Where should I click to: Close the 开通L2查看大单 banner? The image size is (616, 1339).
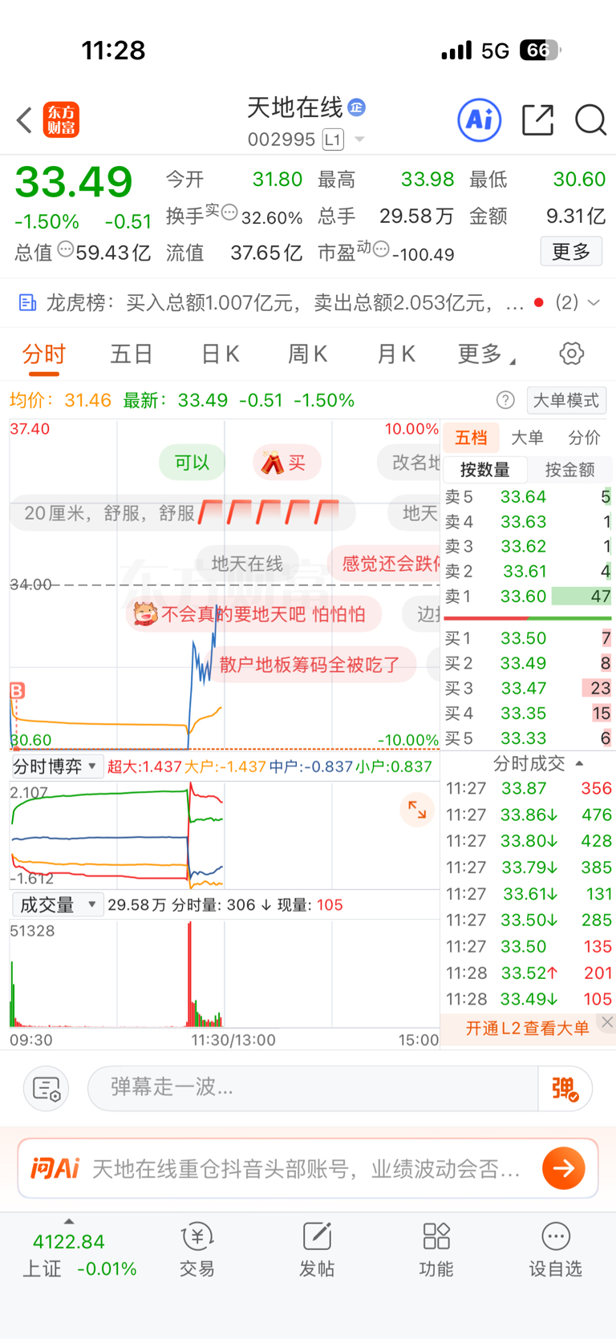tap(607, 1021)
